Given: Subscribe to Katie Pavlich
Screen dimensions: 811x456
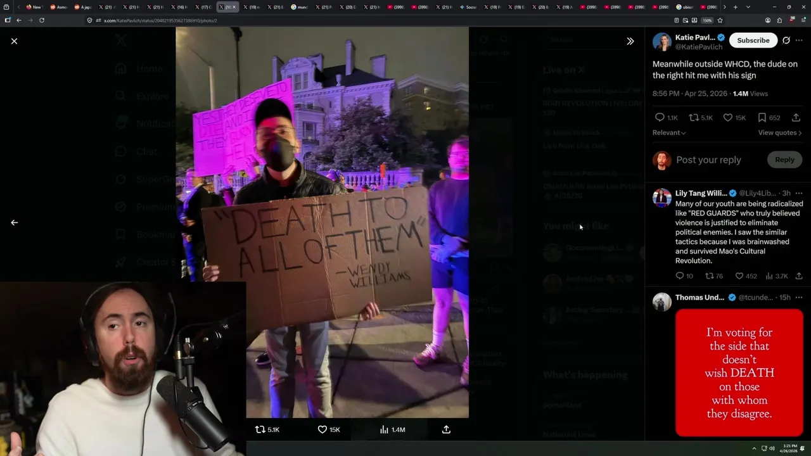Looking at the screenshot, I should point(753,40).
